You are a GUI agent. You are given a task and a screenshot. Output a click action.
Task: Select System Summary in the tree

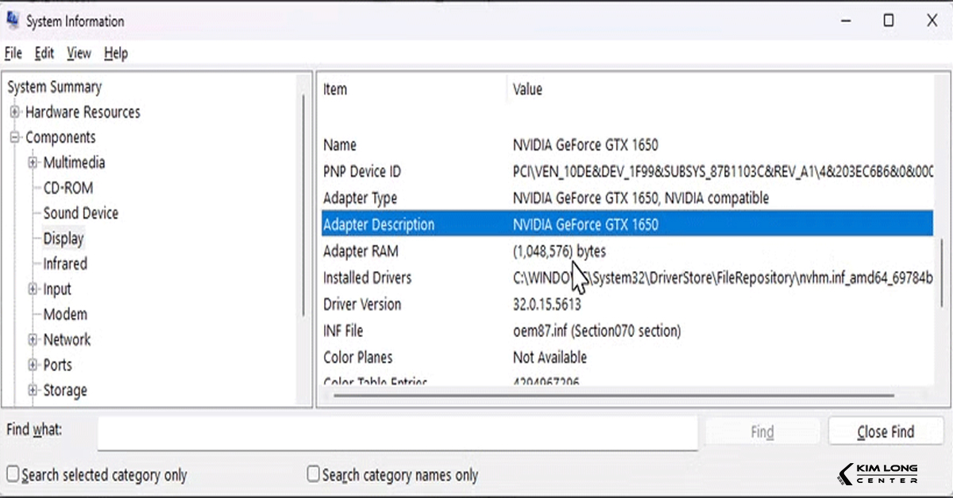click(54, 86)
